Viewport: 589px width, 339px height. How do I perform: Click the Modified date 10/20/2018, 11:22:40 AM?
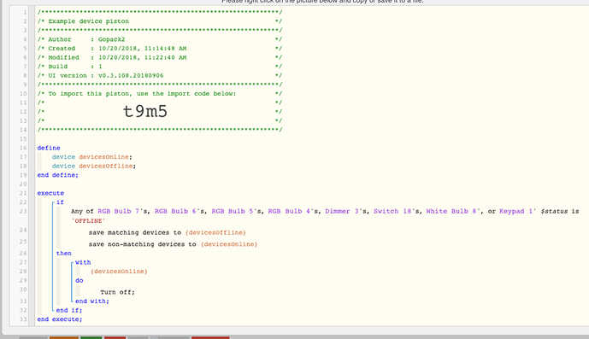pyautogui.click(x=143, y=57)
